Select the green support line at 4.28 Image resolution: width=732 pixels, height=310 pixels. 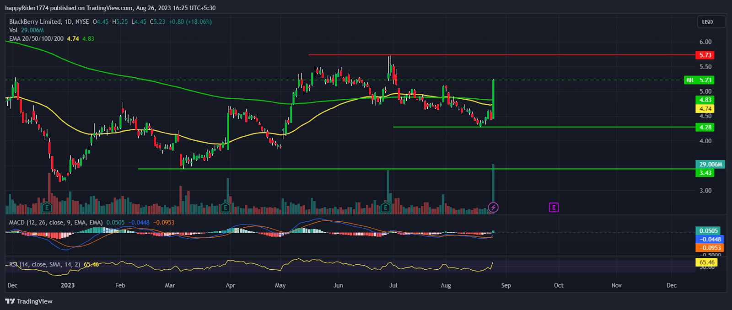[x=543, y=127]
